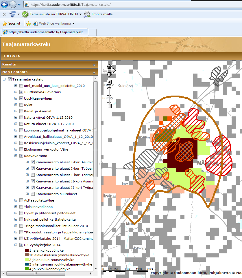
Task: Click the browser Forward arrow button
Action: point(13,4)
